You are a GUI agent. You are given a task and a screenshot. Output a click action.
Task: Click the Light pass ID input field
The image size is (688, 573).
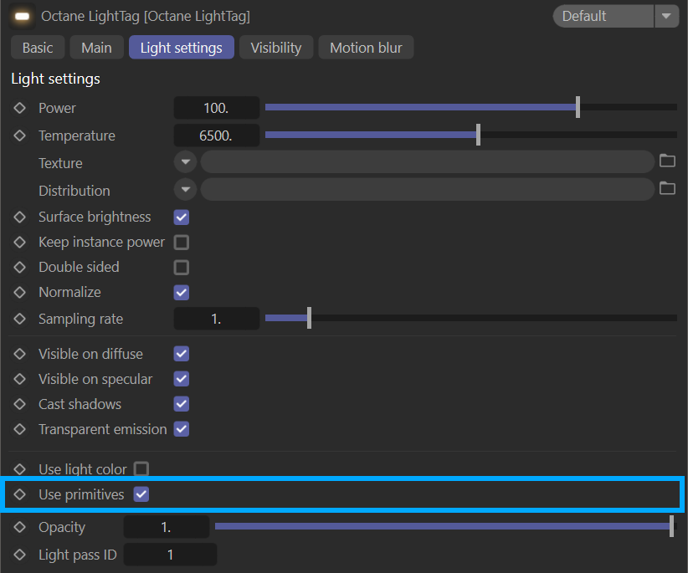(170, 555)
